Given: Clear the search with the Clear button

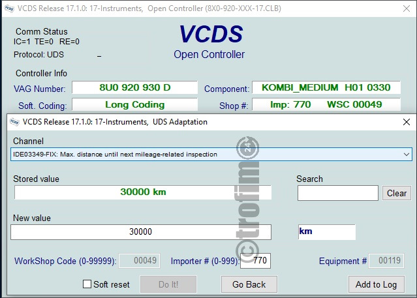Looking at the screenshot, I should coord(397,193).
